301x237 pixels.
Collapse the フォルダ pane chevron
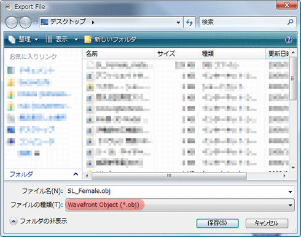coord(76,174)
